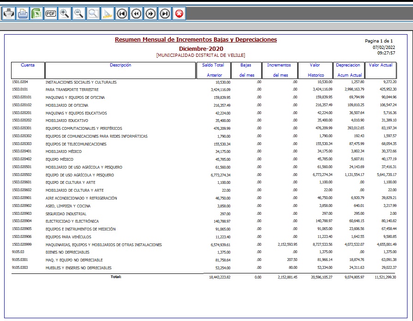Click EQUIPOS DE COMUNICACIONES PARA REDES INFORMÁTICAS
Image resolution: width=413 pixels, height=321 pixels.
pos(96,136)
